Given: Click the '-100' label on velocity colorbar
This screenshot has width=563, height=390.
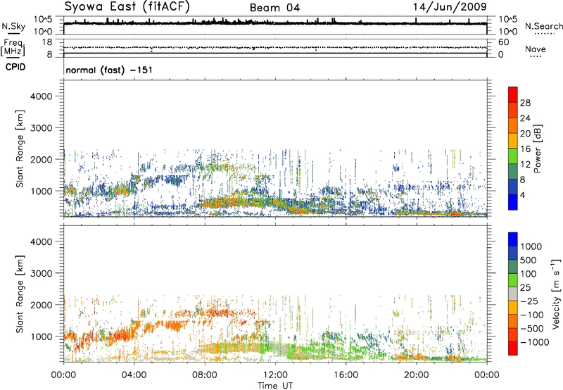Looking at the screenshot, I should pos(532,315).
